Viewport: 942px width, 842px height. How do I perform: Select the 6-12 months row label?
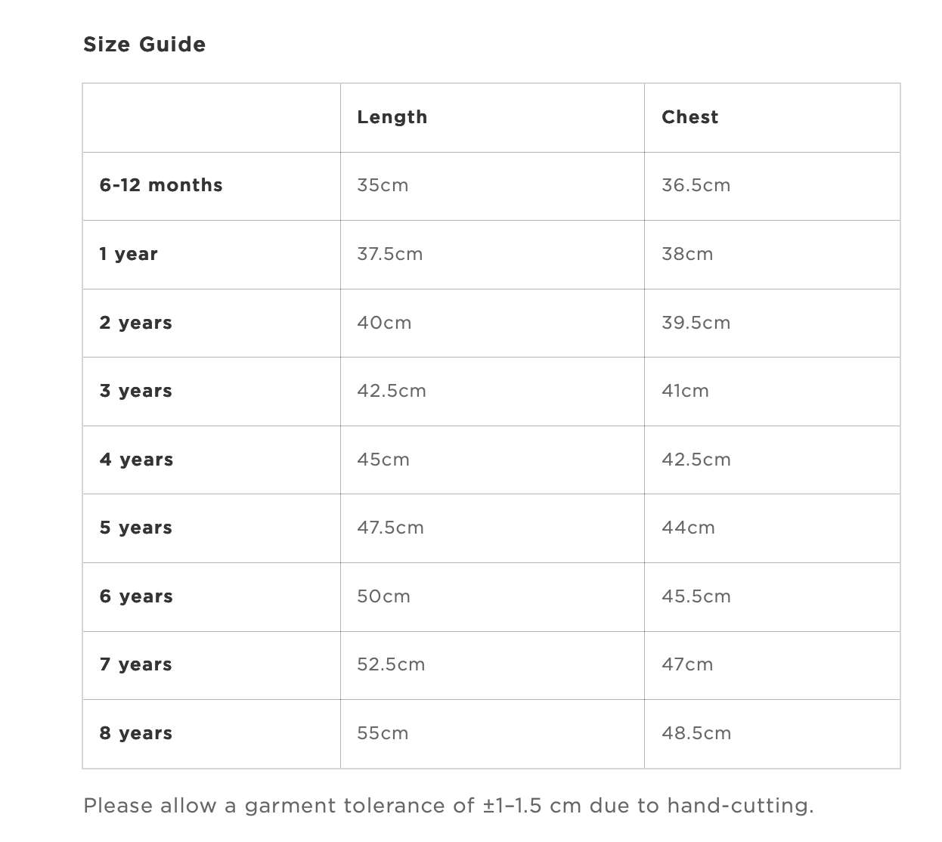[x=161, y=185]
